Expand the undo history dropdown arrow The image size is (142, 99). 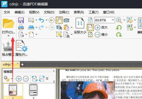coord(46,20)
